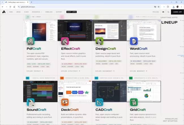The height and width of the screenshot is (125, 184).
Task: Open the Support nav item
Action: pos(59,12)
